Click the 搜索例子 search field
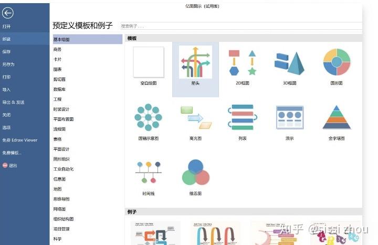378x245 pixels. 241,26
